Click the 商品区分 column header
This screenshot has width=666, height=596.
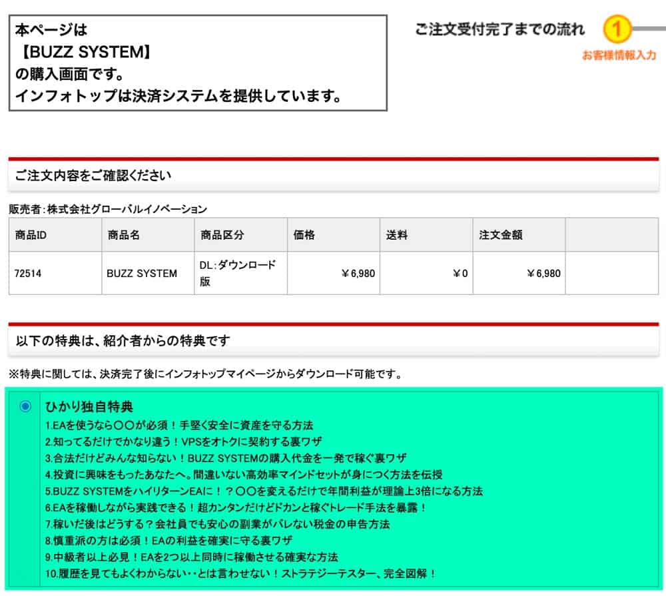[241, 235]
